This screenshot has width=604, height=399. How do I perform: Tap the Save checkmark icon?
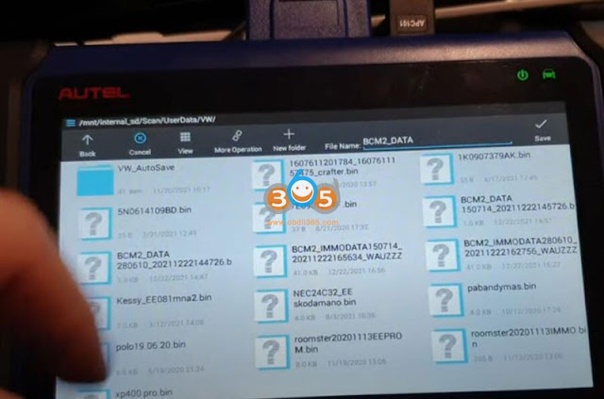(541, 124)
